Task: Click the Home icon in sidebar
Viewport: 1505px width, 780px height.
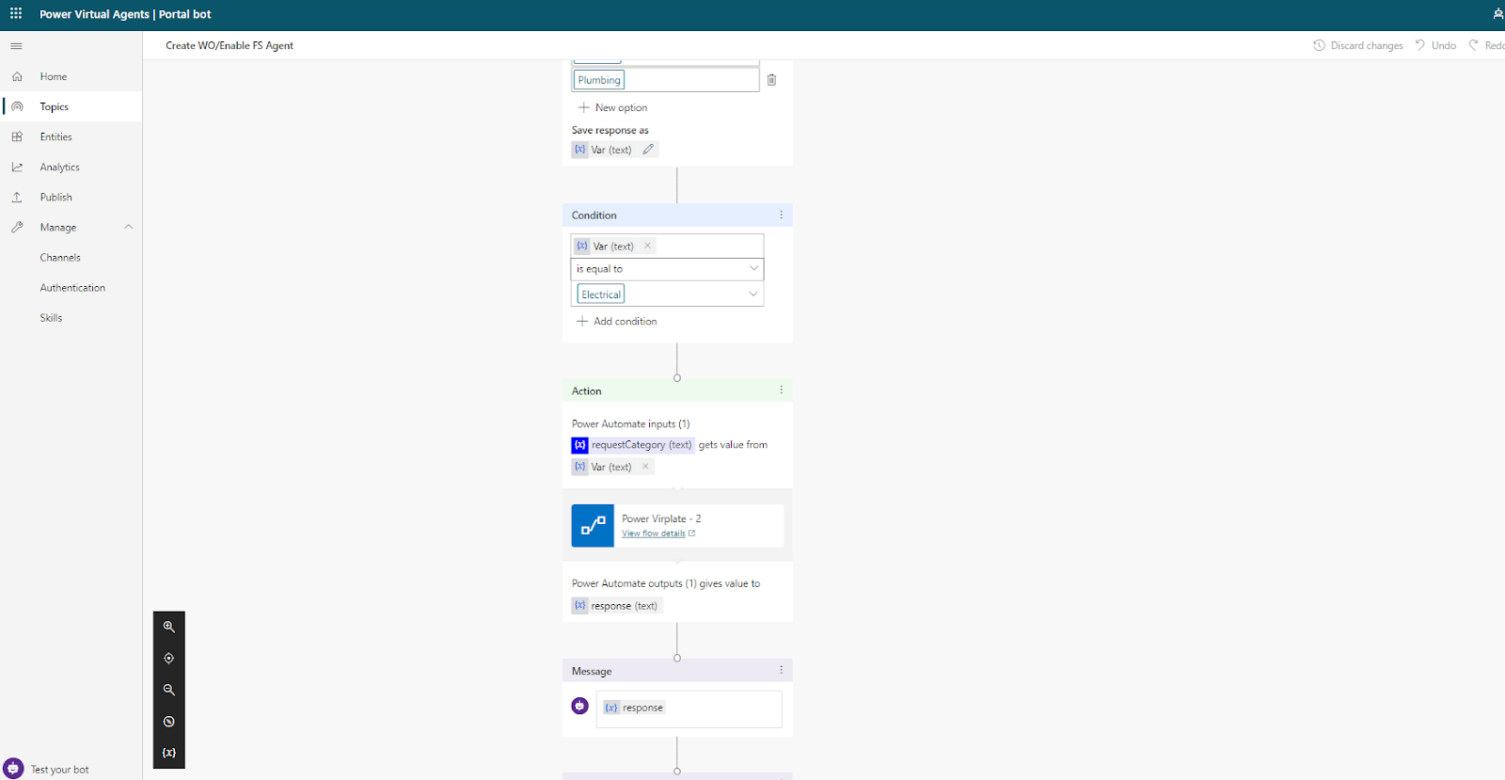Action: (x=17, y=76)
